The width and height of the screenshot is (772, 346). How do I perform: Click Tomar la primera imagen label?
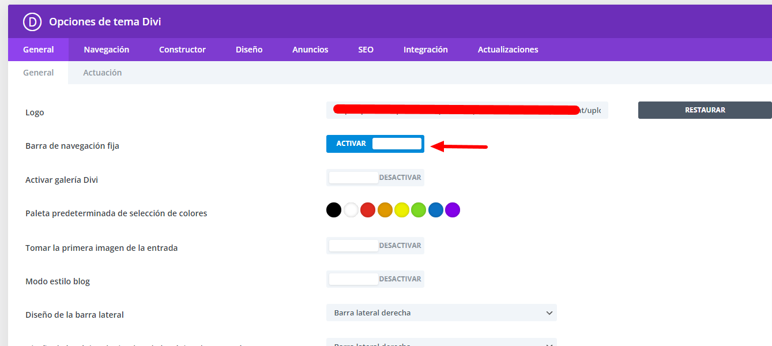coord(101,248)
